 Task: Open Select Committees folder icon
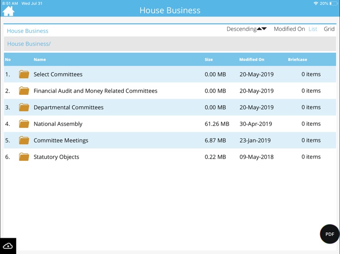24,74
